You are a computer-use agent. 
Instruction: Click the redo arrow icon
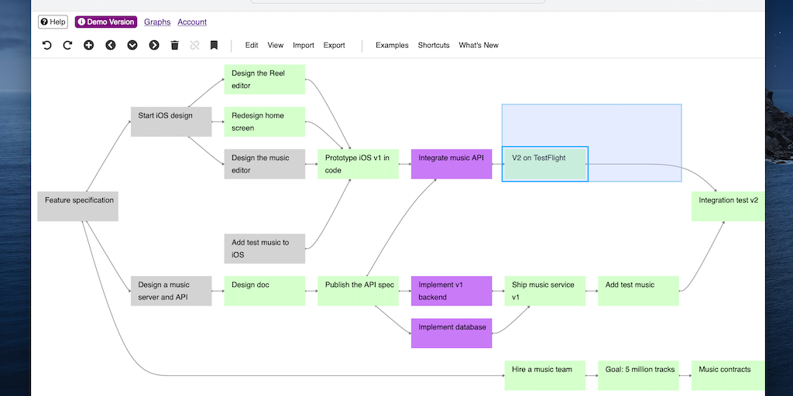(67, 46)
